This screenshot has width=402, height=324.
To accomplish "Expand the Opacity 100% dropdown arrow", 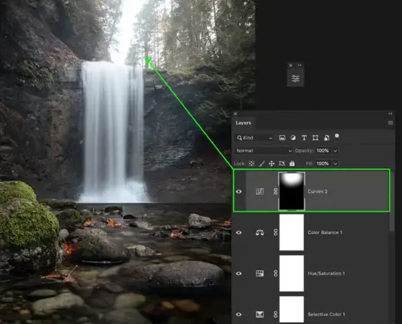I will [x=335, y=151].
